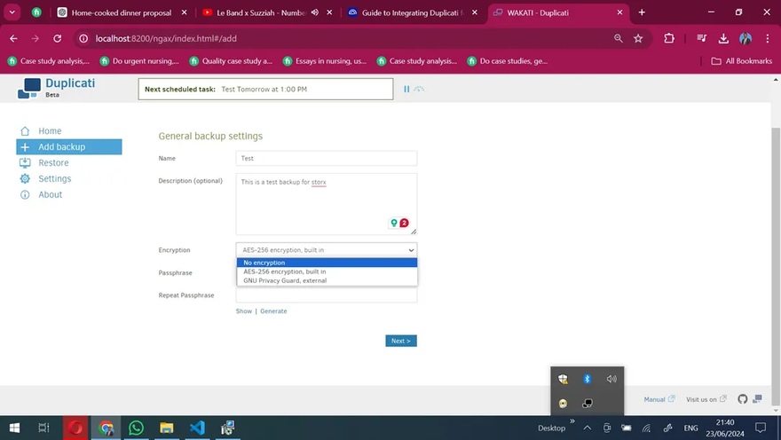
Task: Open Chrome downloads icon in the toolbar
Action: tap(723, 38)
